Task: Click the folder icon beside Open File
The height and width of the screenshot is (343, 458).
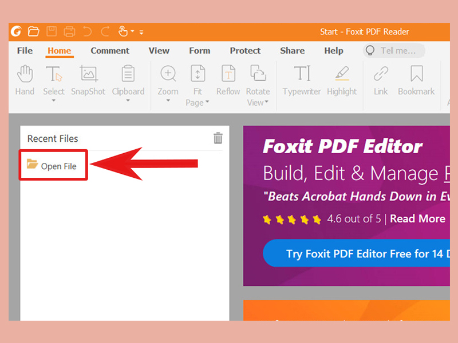Action: (x=32, y=163)
